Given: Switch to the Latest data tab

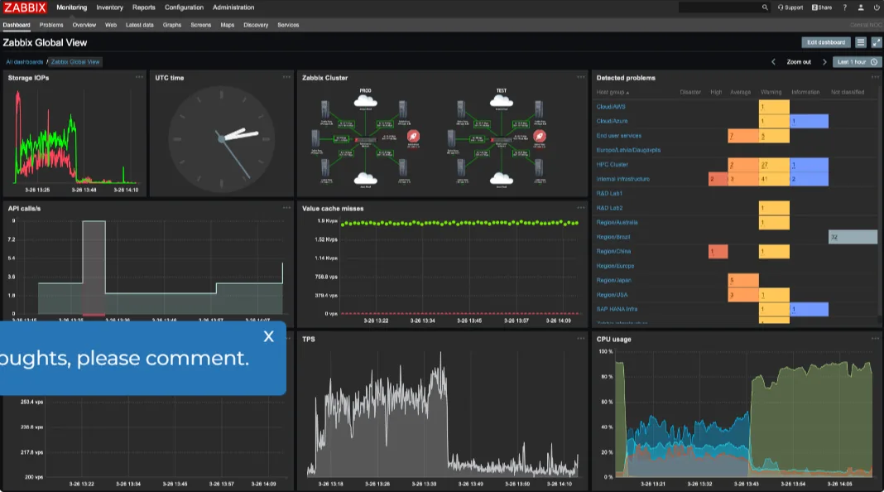Looking at the screenshot, I should [139, 25].
